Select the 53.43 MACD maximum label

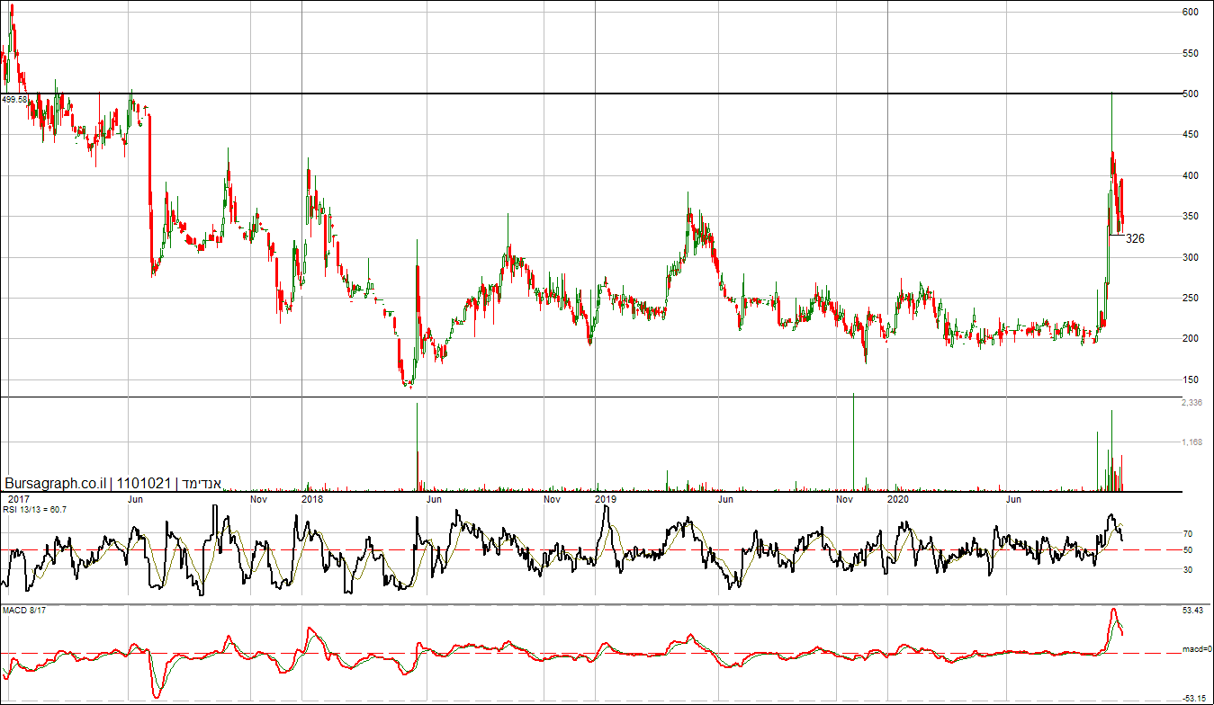click(1192, 611)
